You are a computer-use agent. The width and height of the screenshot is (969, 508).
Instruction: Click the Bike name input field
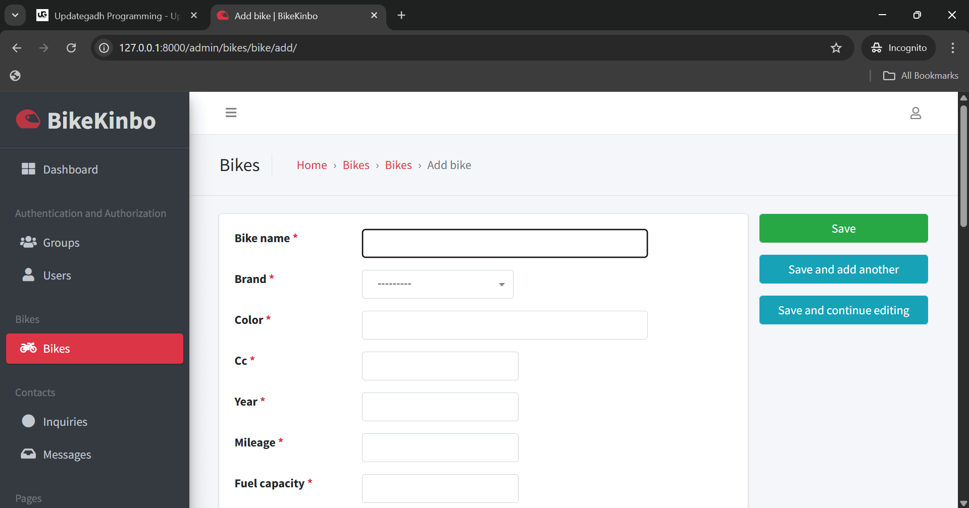(x=504, y=243)
